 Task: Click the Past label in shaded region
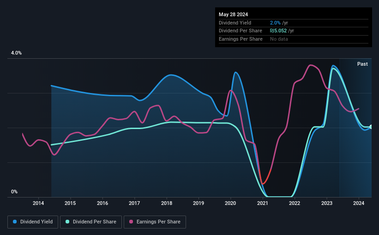[x=362, y=64]
